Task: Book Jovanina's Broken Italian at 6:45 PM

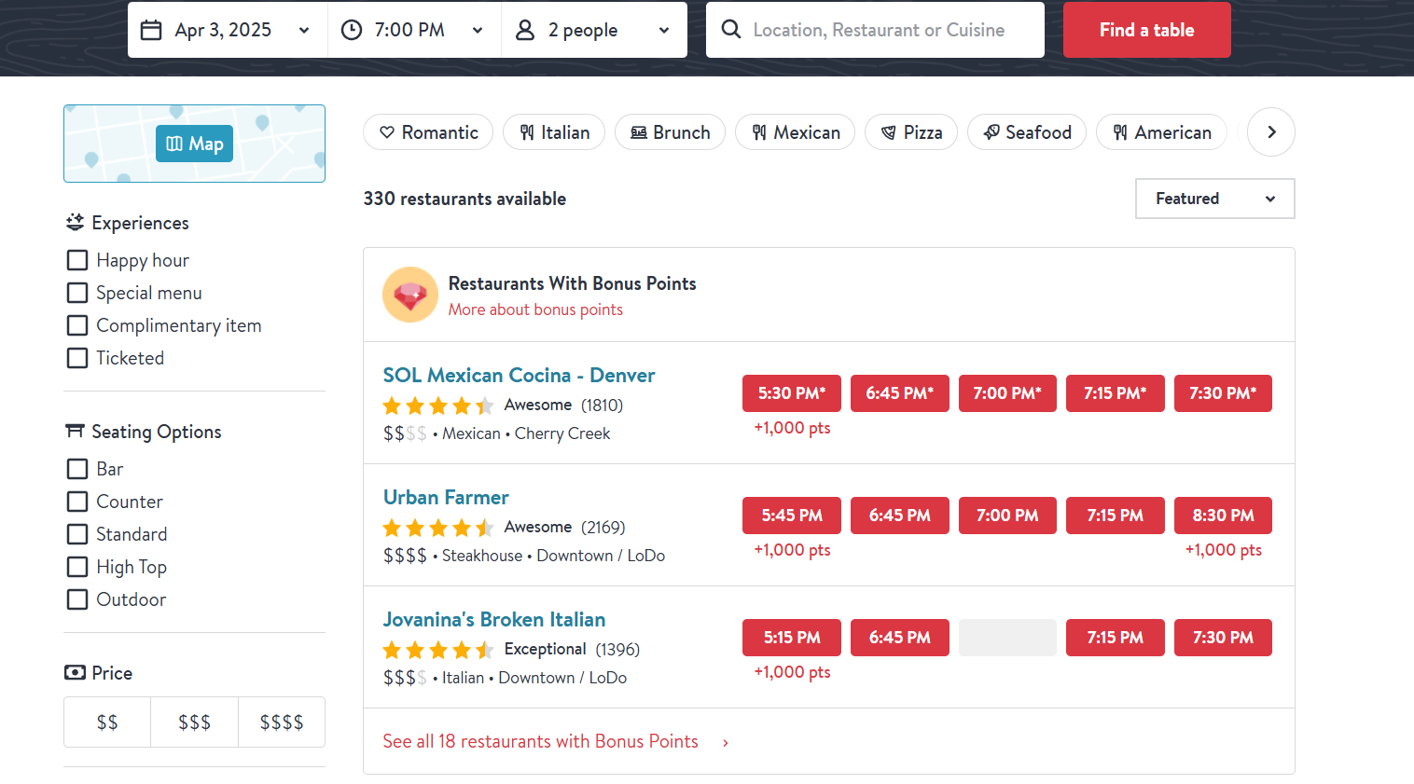Action: [900, 638]
